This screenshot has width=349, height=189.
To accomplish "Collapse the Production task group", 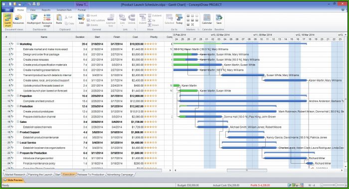I will pos(18,106).
